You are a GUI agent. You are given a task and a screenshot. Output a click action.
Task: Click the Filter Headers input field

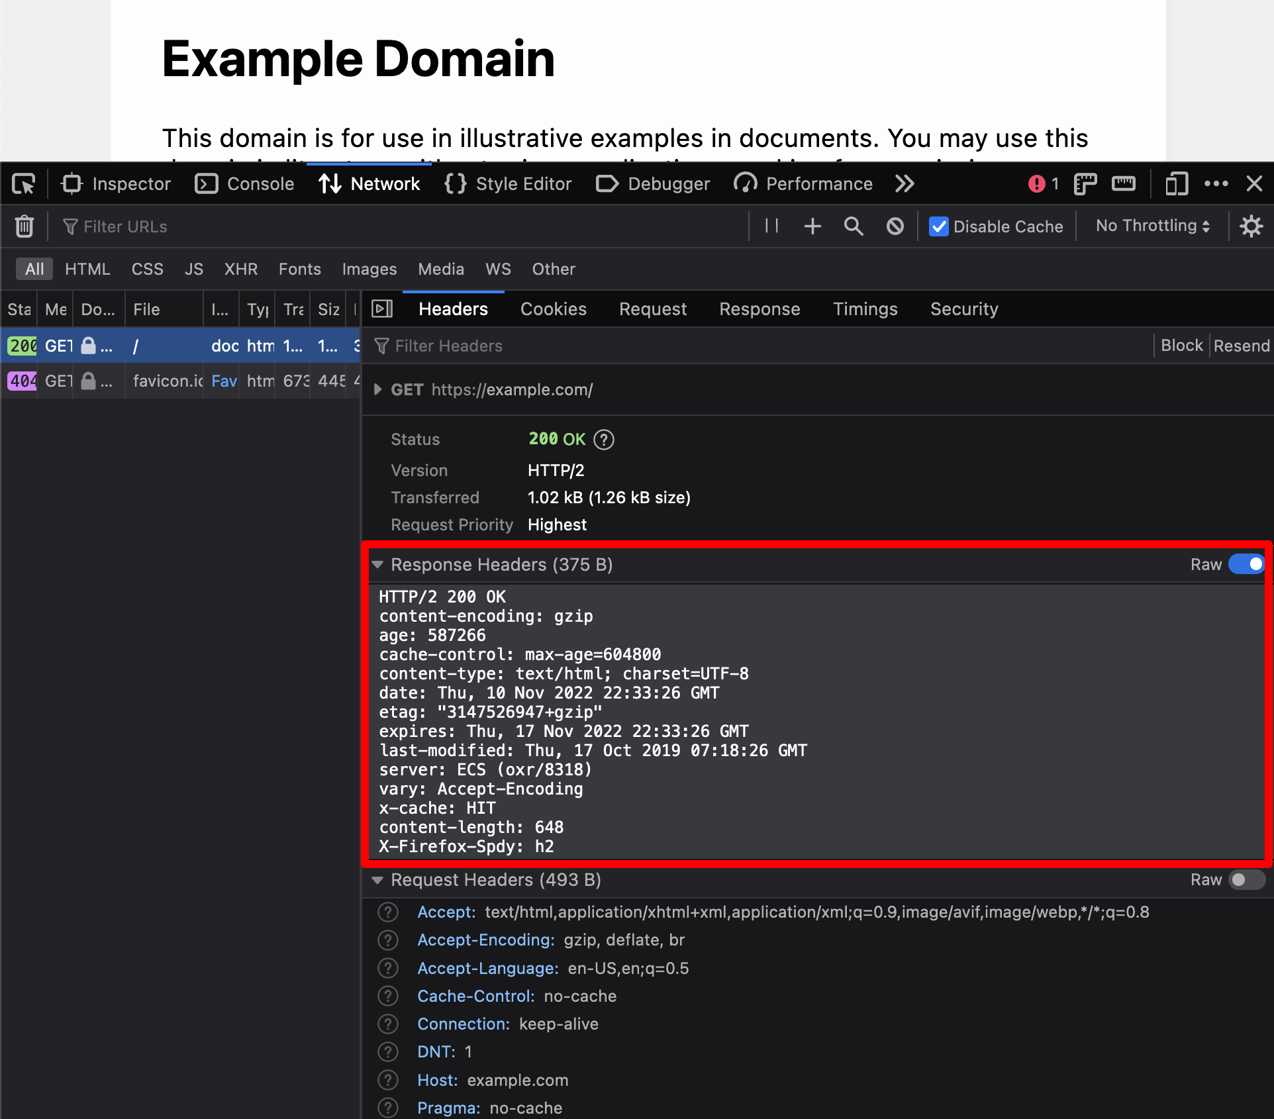click(596, 346)
